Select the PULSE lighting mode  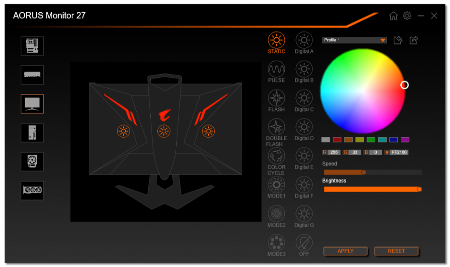[276, 71]
